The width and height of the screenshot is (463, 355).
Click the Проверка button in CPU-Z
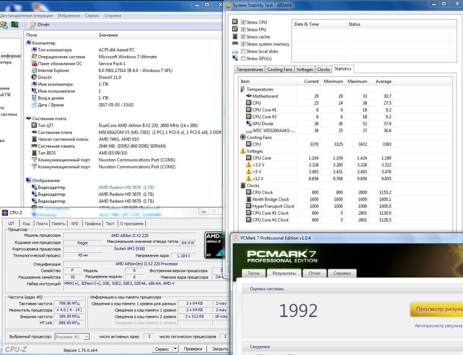[193, 349]
